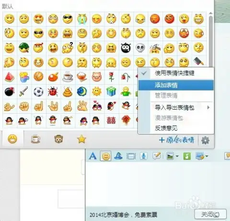The height and width of the screenshot is (221, 230).
Task: Pick the crying emoji with blue tears
Action: (x=82, y=19)
